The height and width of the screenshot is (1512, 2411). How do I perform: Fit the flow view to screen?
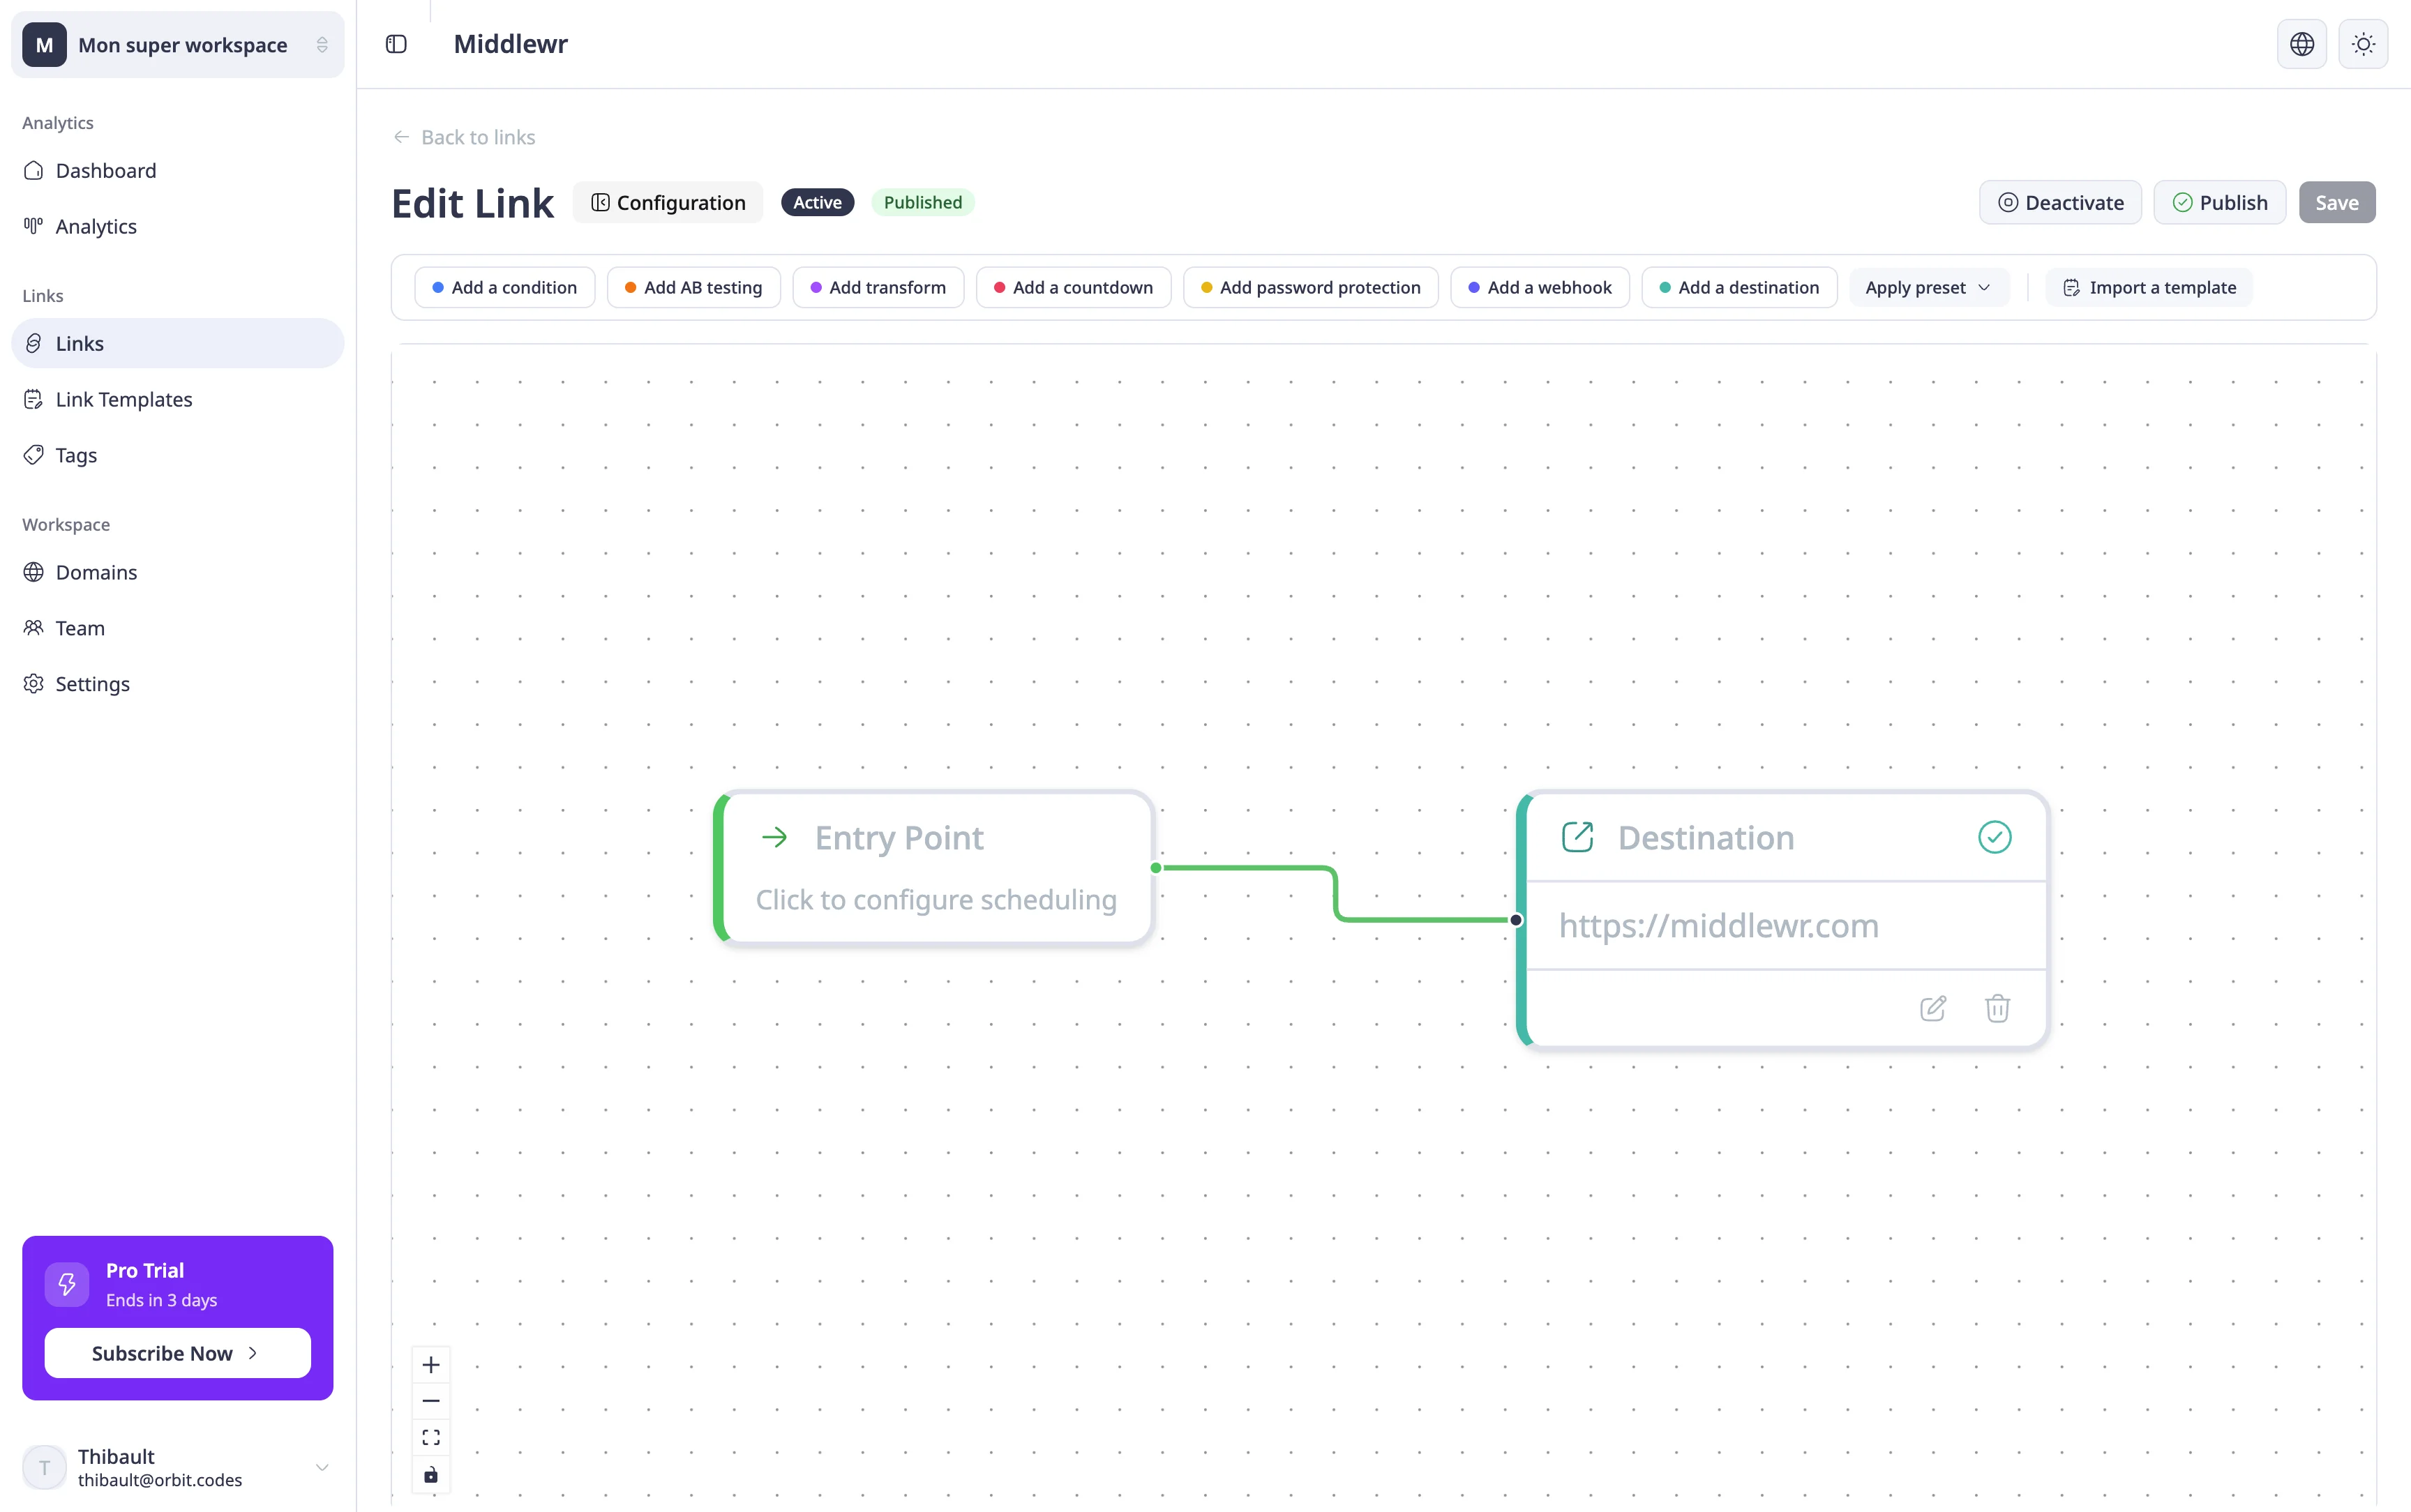[431, 1438]
